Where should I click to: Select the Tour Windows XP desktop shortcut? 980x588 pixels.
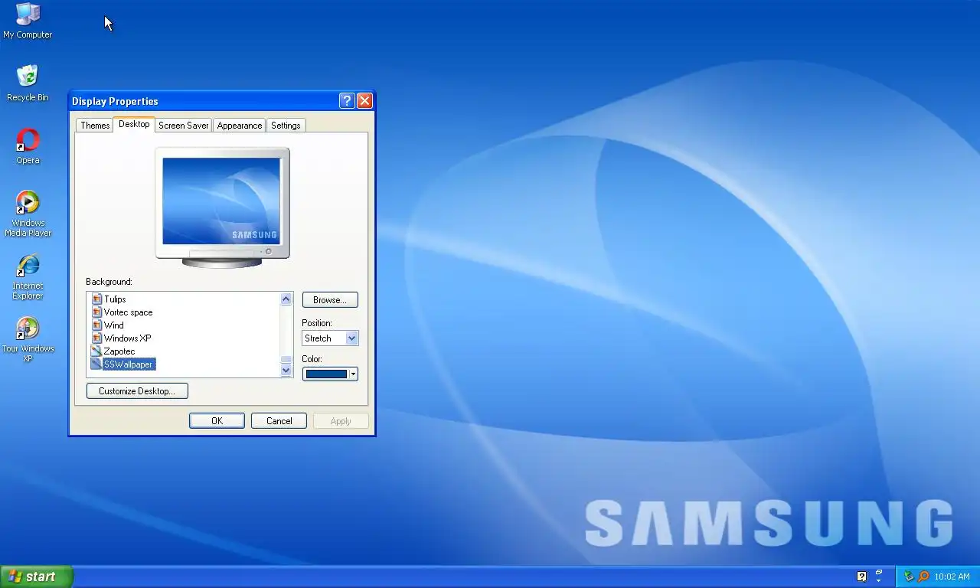point(28,339)
